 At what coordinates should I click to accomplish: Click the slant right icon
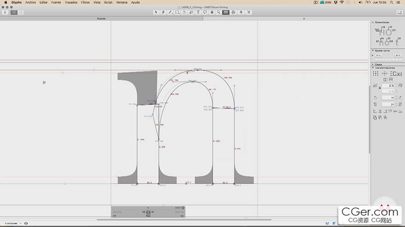[x=400, y=105]
